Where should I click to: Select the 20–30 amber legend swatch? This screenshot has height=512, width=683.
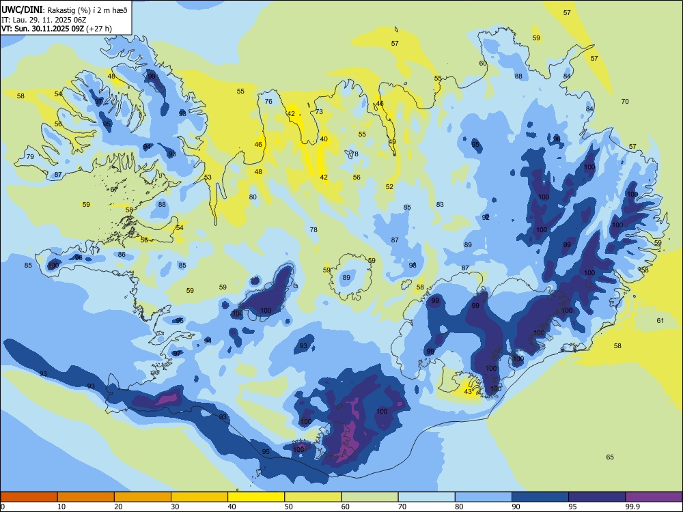(143, 497)
